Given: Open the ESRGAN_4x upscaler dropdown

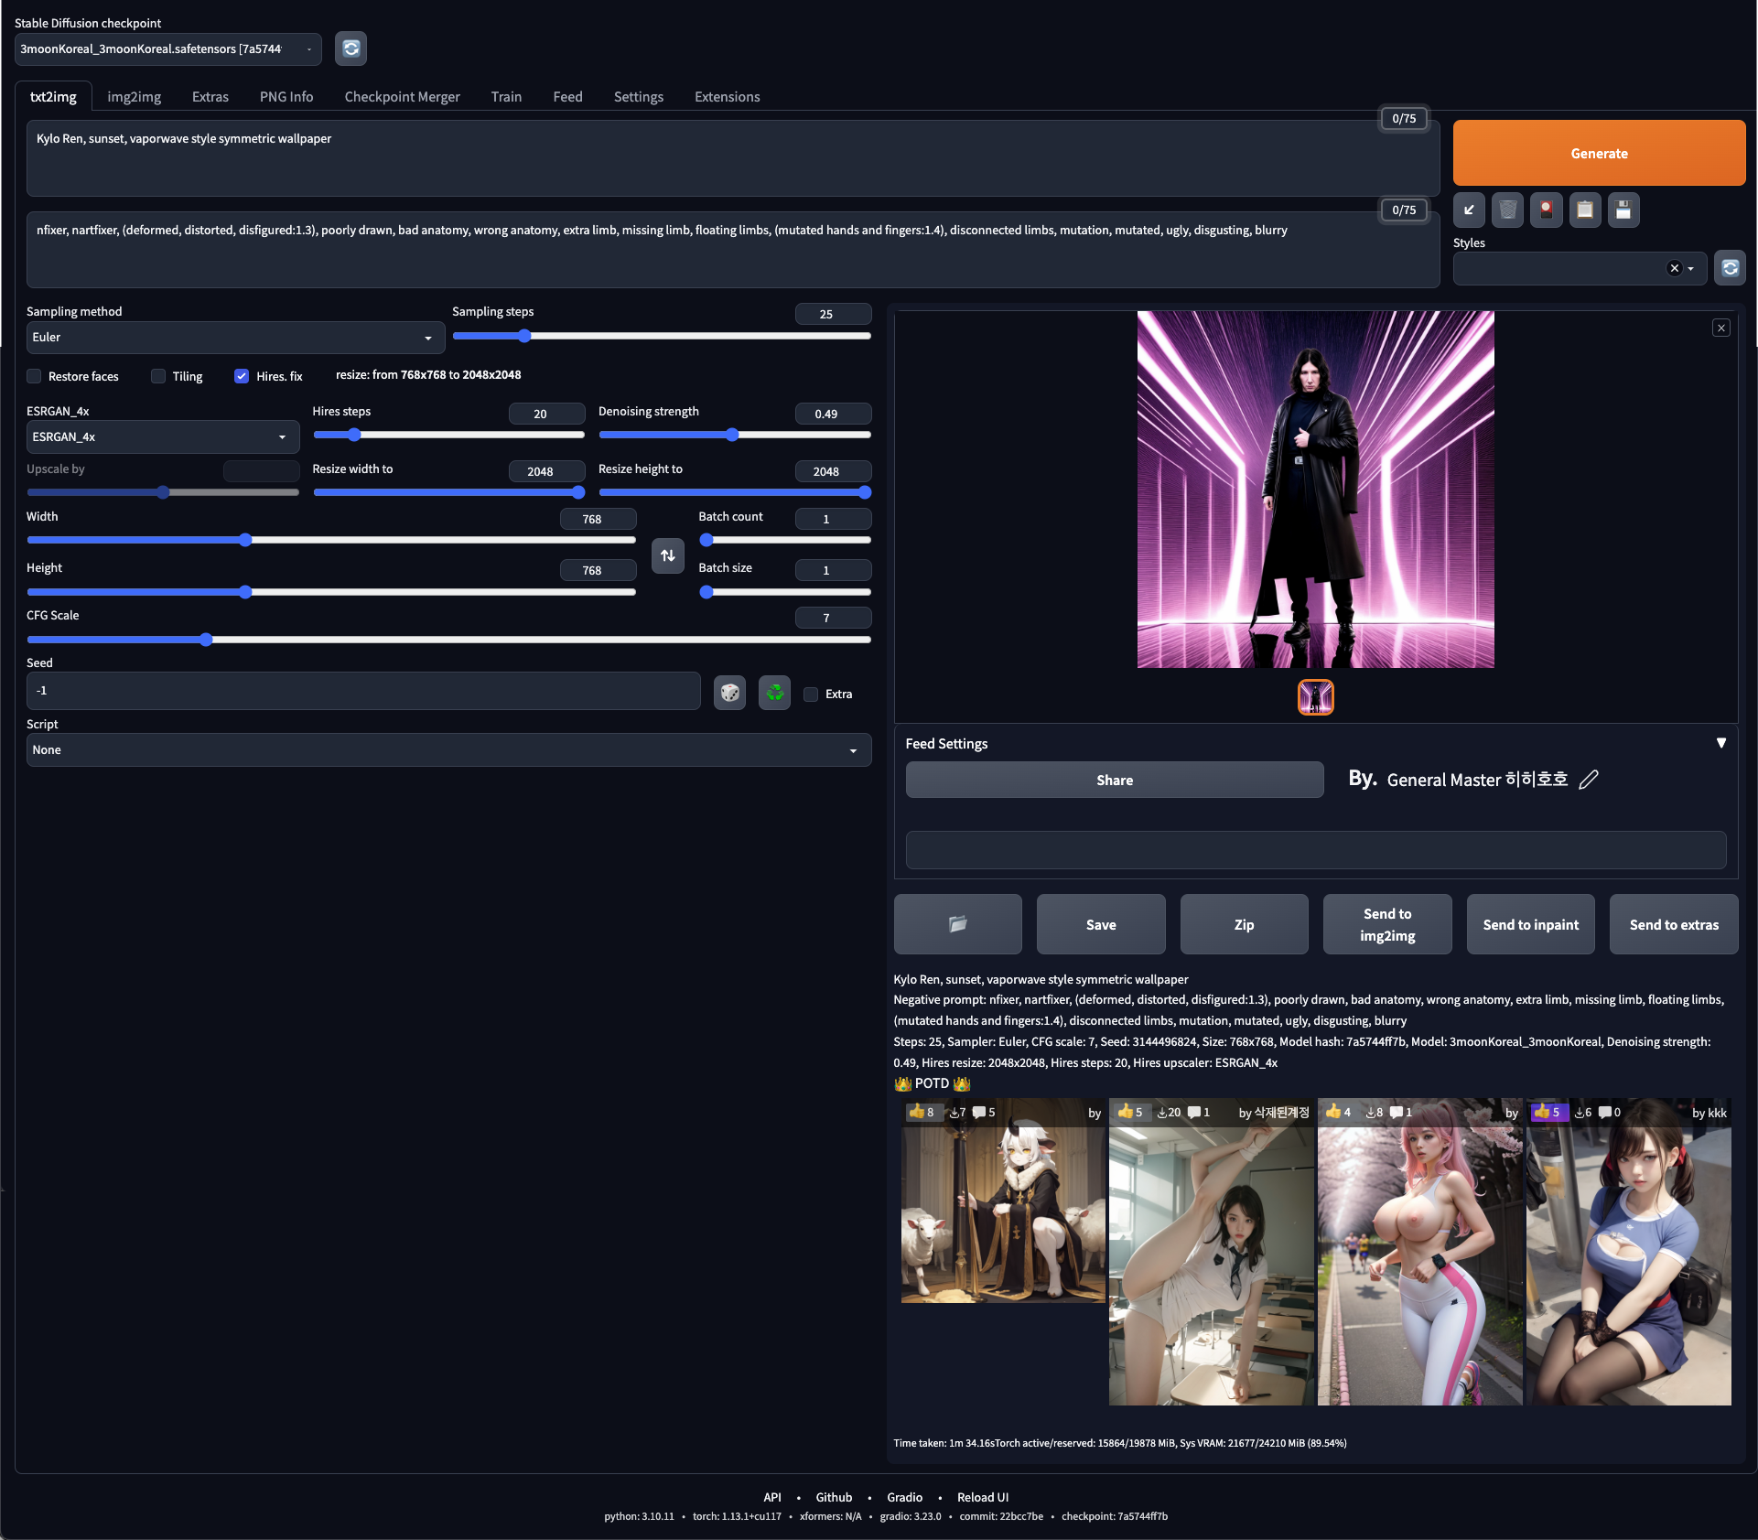Looking at the screenshot, I should tap(162, 437).
